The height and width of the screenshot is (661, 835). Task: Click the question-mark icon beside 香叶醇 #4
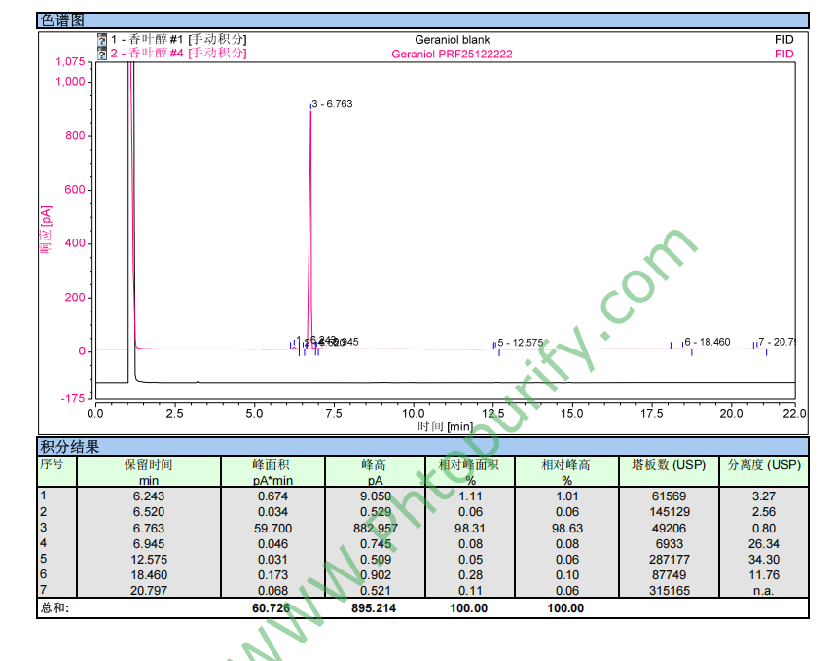coord(102,54)
